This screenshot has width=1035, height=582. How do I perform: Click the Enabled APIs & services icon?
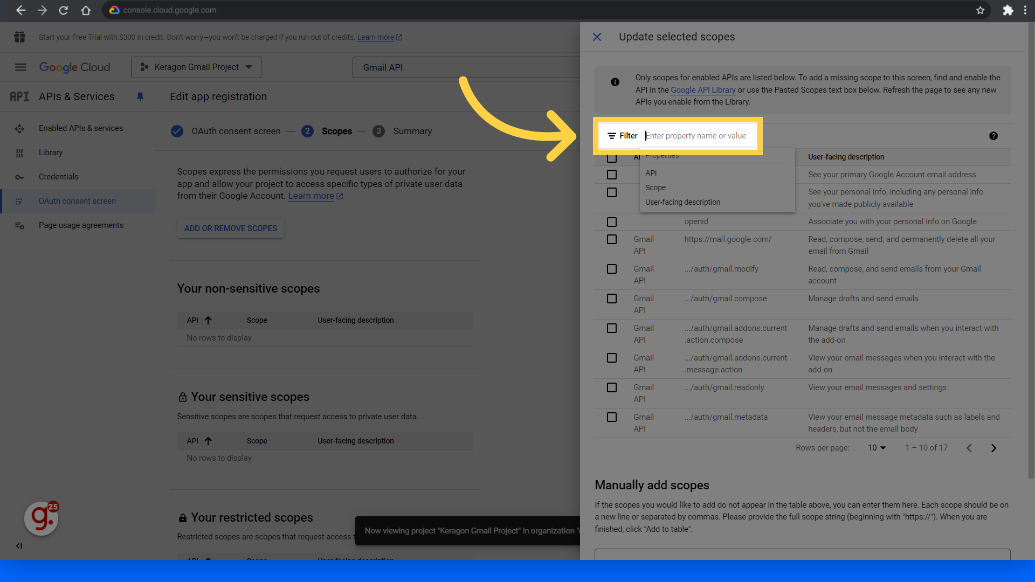pyautogui.click(x=19, y=128)
